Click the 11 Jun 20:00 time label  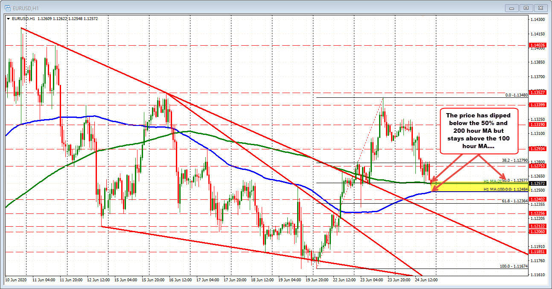point(70,280)
